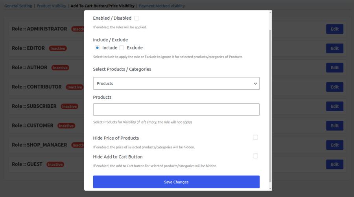Click the modal's vertical scrollbar
This screenshot has height=197, width=354.
pyautogui.click(x=269, y=102)
